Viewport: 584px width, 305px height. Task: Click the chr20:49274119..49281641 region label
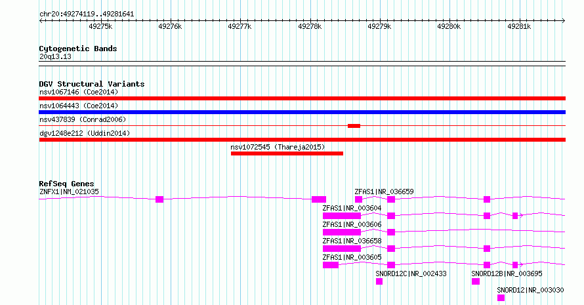coord(87,14)
